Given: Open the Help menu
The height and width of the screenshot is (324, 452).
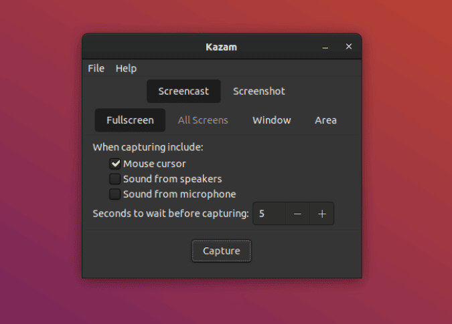Looking at the screenshot, I should point(127,68).
